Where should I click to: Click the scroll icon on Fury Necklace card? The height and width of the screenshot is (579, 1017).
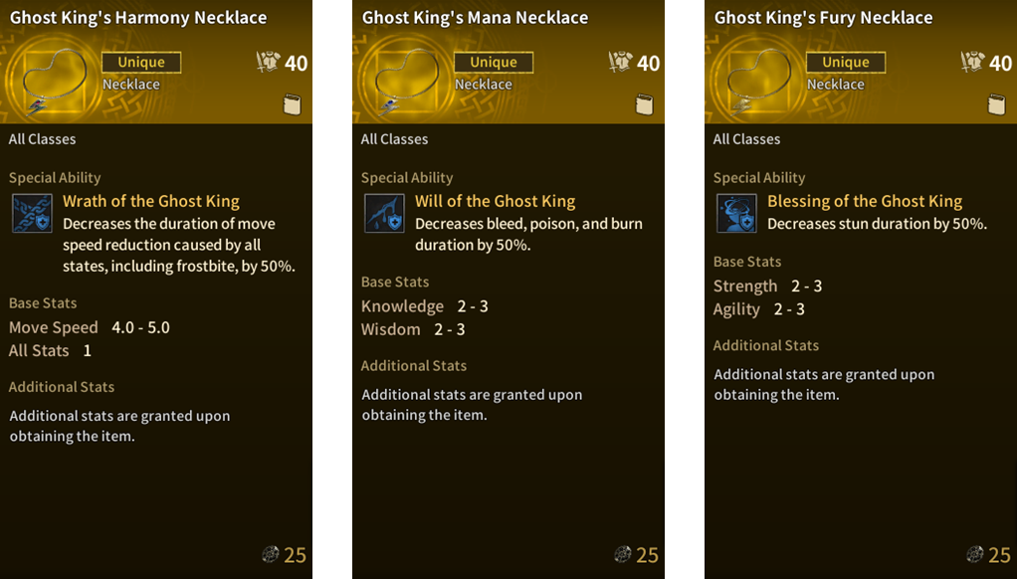pyautogui.click(x=996, y=104)
